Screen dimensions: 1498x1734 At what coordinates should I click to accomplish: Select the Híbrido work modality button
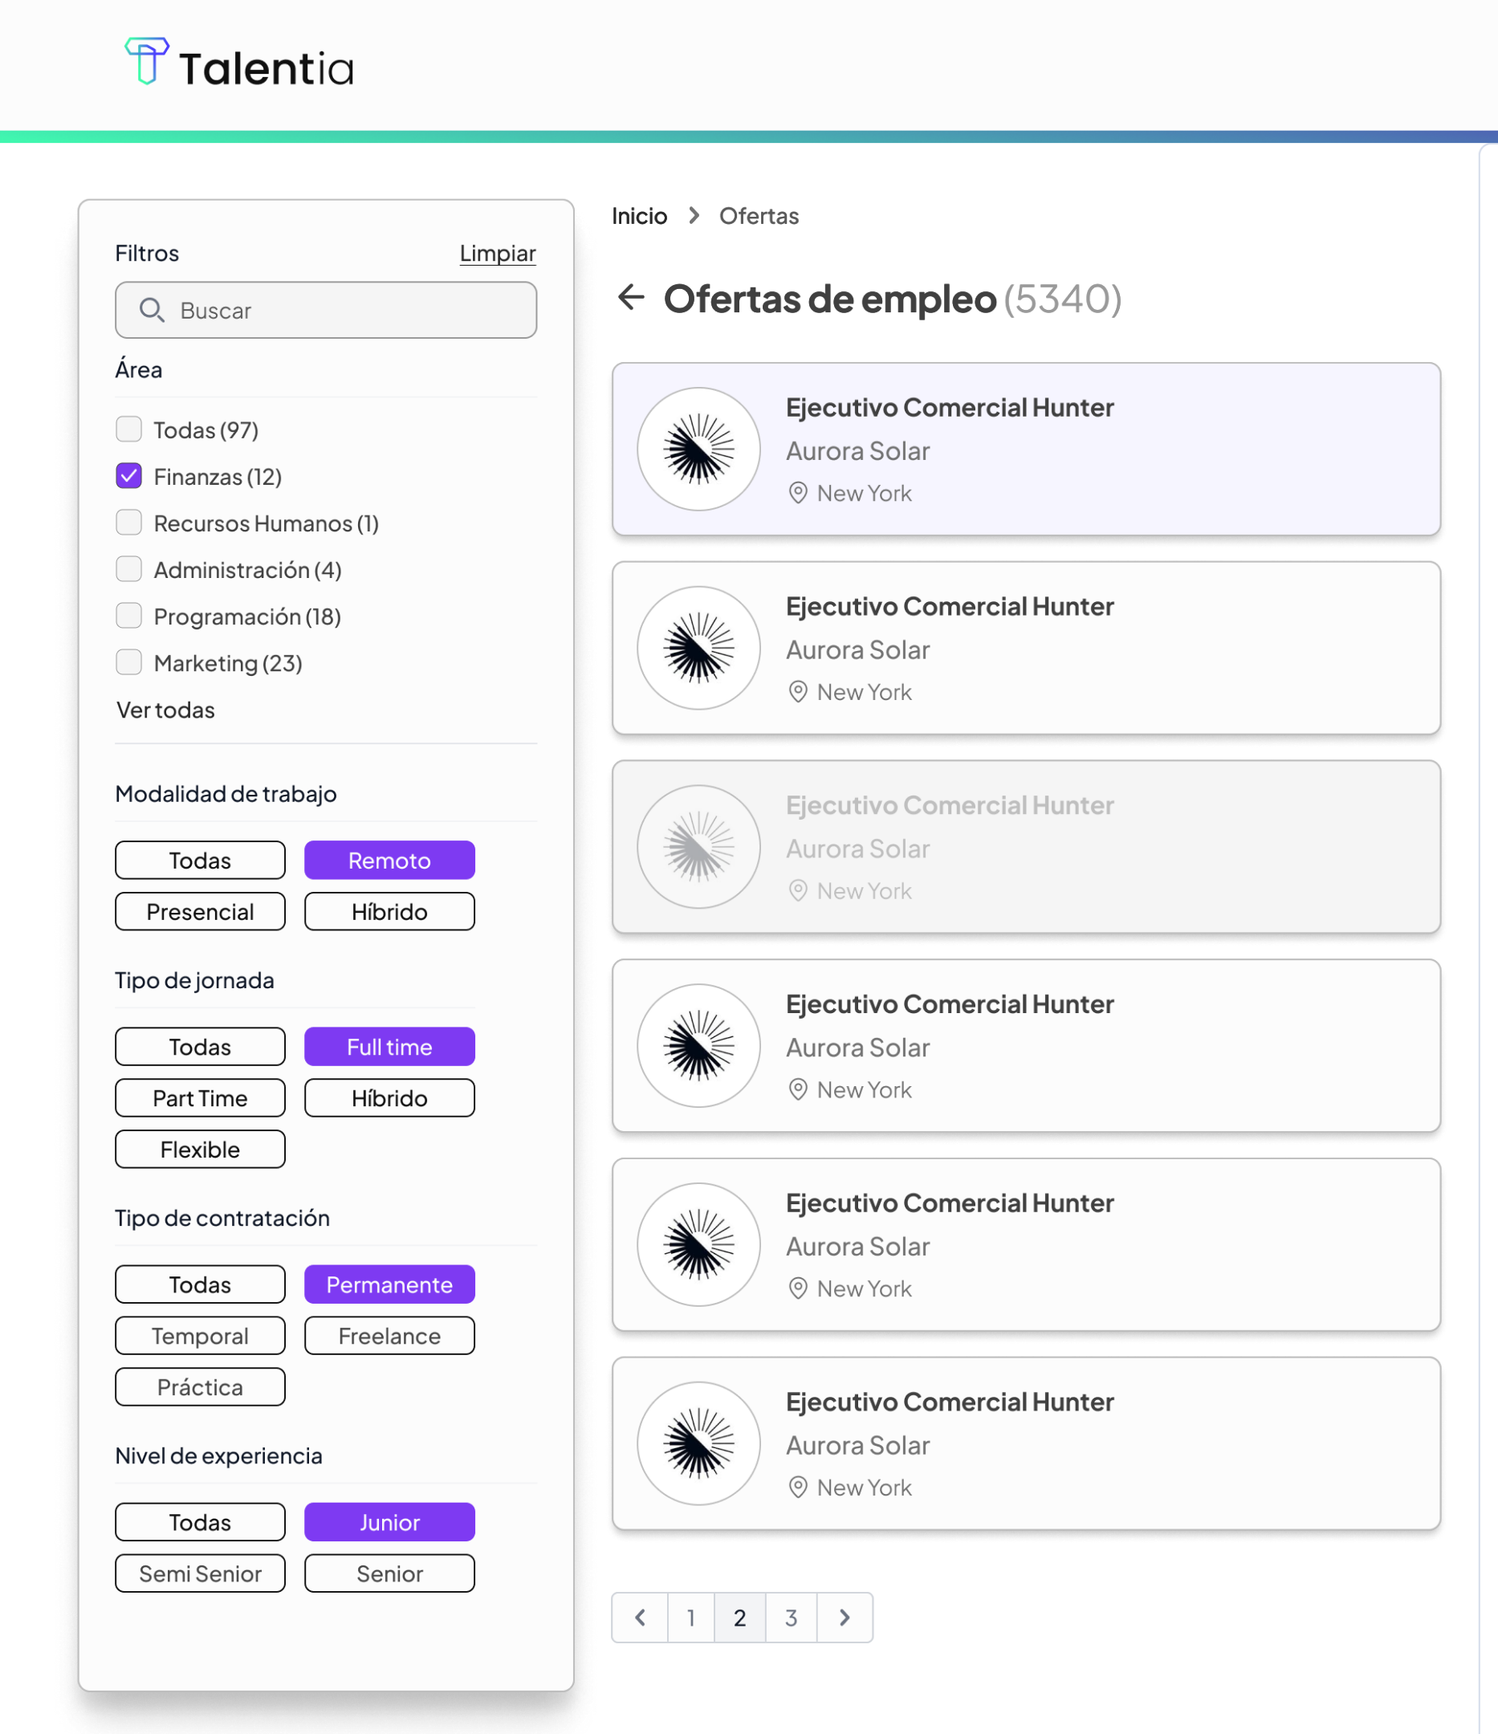(x=389, y=911)
